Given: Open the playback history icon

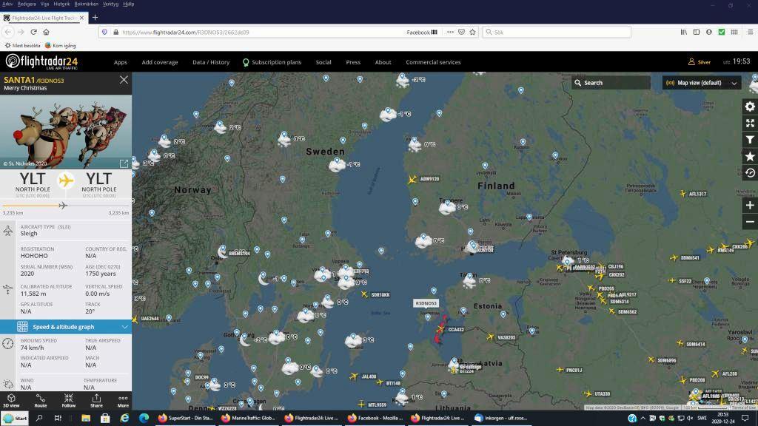Looking at the screenshot, I should tap(750, 173).
